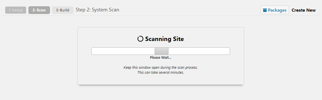Open the Packages list button
The width and height of the screenshot is (322, 100).
[x=275, y=10]
